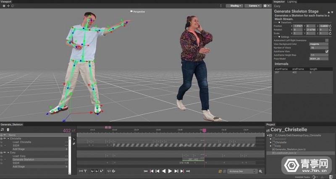Select the move gizmo tool in the viewport
The image size is (336, 179).
pyautogui.click(x=8, y=6)
